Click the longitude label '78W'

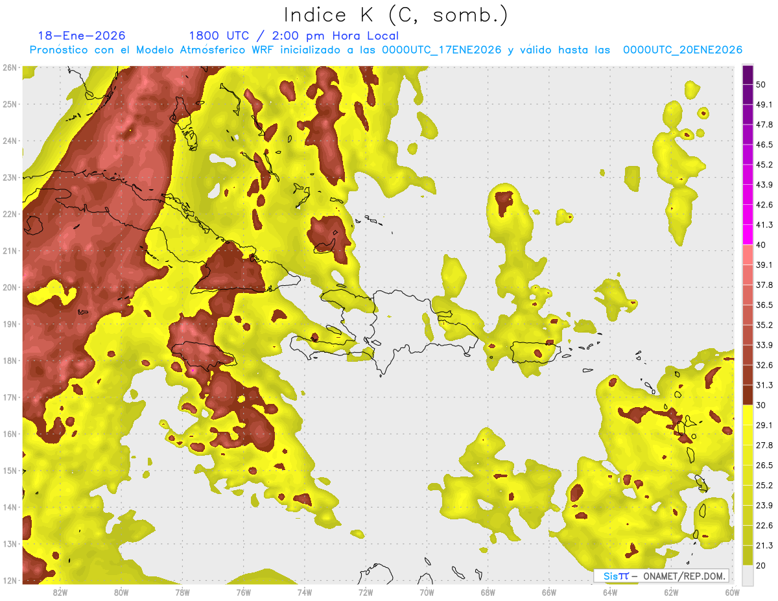coord(182,593)
